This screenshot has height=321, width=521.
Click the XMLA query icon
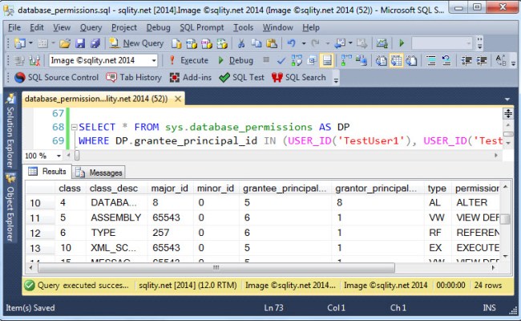(x=222, y=43)
